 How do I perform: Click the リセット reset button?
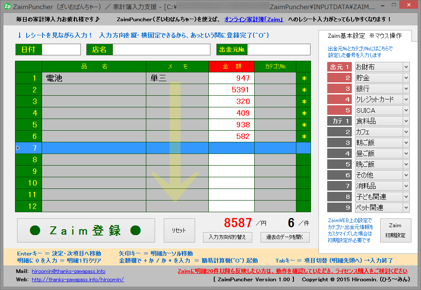pyautogui.click(x=179, y=231)
